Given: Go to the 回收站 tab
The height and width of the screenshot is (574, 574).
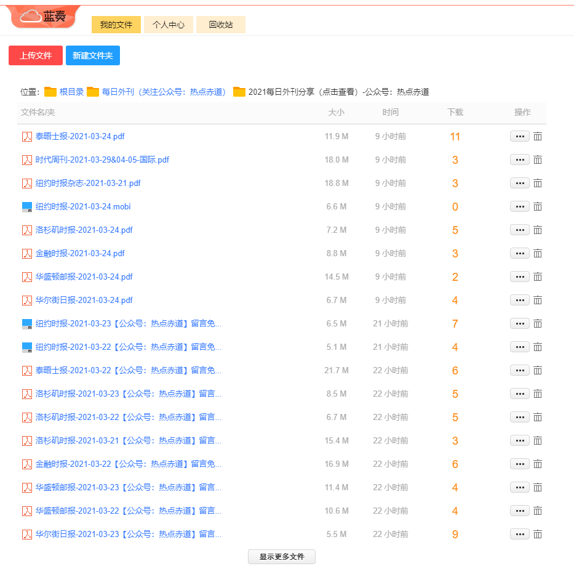Looking at the screenshot, I should [221, 25].
